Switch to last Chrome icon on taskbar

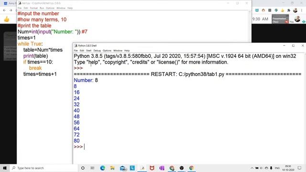click(x=191, y=168)
